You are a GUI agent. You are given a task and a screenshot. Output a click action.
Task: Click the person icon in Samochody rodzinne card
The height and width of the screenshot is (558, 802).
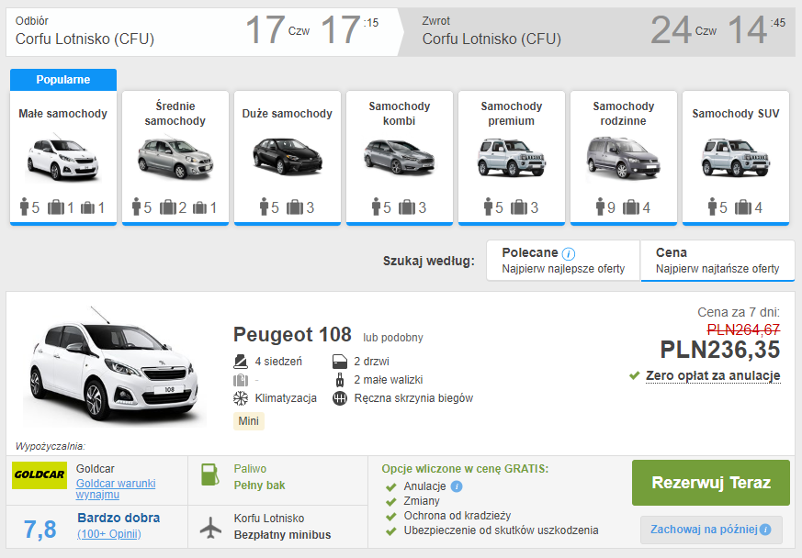pos(601,206)
